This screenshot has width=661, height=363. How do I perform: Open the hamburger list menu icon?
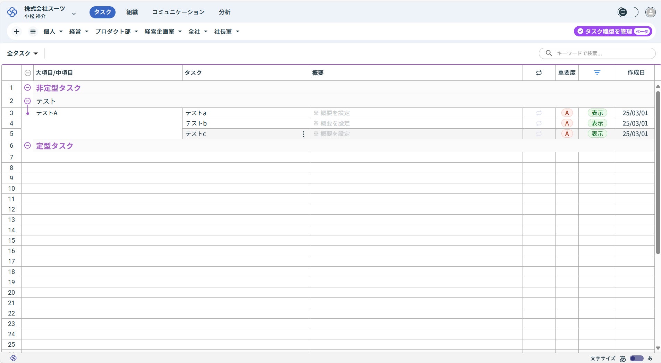33,32
